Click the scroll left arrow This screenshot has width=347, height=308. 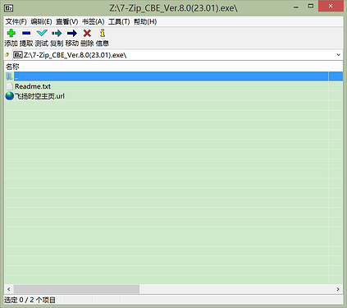tap(9, 289)
